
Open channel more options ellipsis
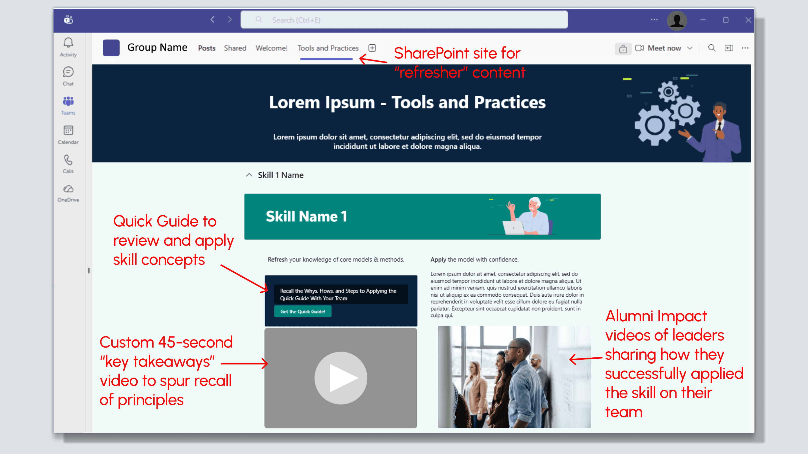(745, 48)
